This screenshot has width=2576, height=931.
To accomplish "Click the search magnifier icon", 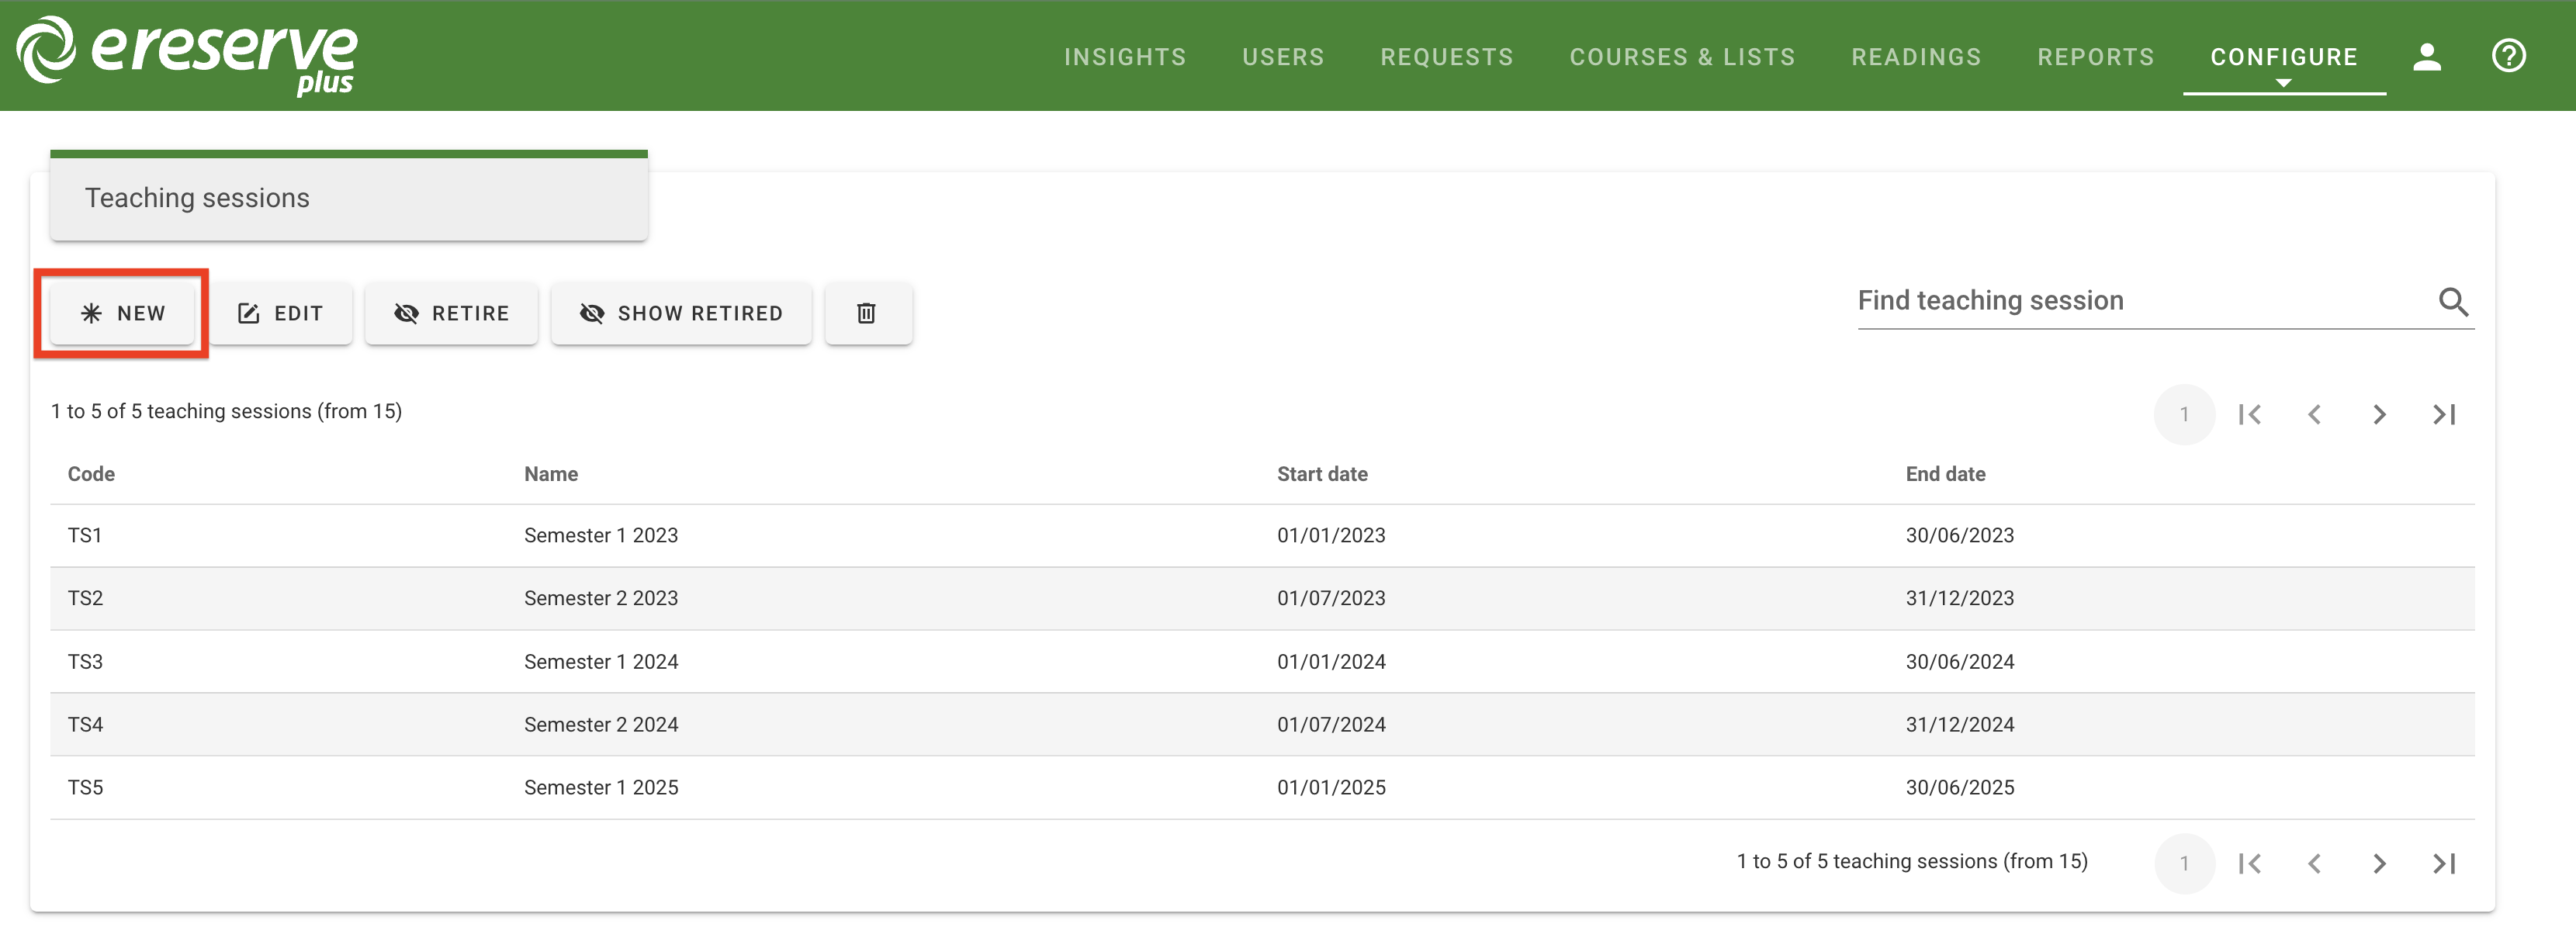I will pos(2452,301).
